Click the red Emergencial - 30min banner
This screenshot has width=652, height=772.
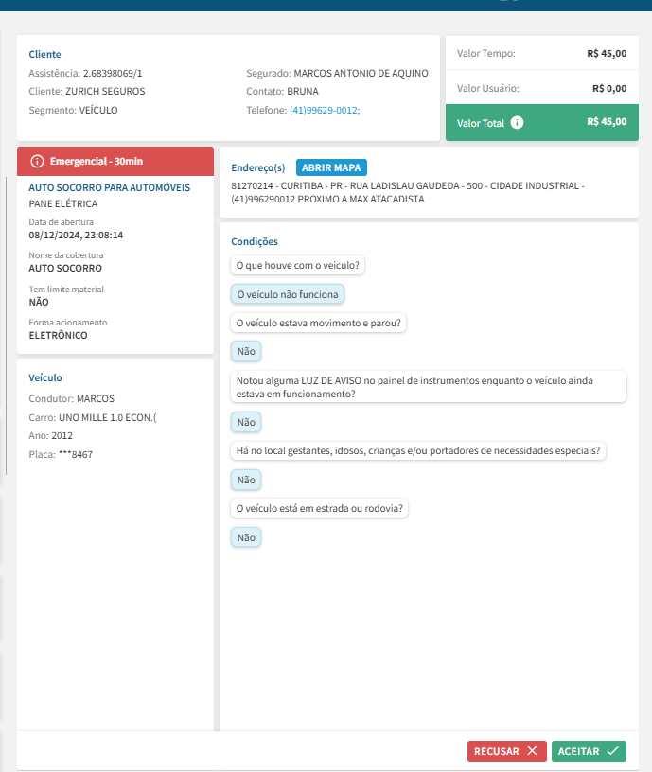coord(115,162)
